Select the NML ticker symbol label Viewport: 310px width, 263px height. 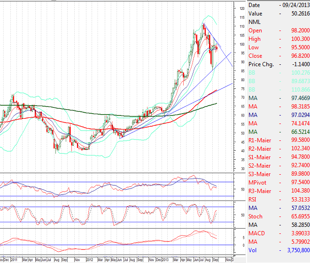255,22
